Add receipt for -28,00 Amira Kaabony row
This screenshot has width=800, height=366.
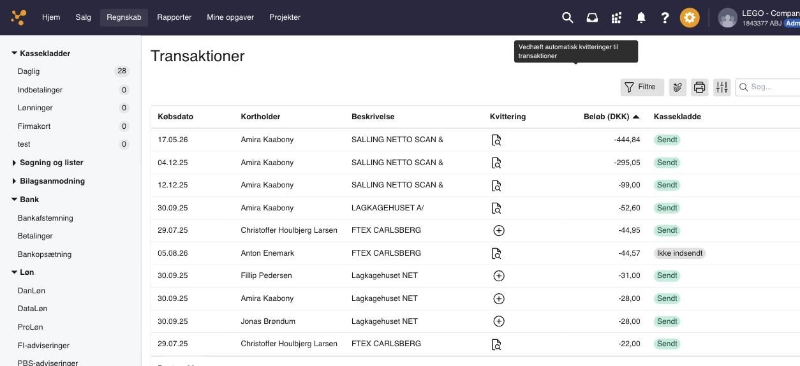pyautogui.click(x=499, y=298)
